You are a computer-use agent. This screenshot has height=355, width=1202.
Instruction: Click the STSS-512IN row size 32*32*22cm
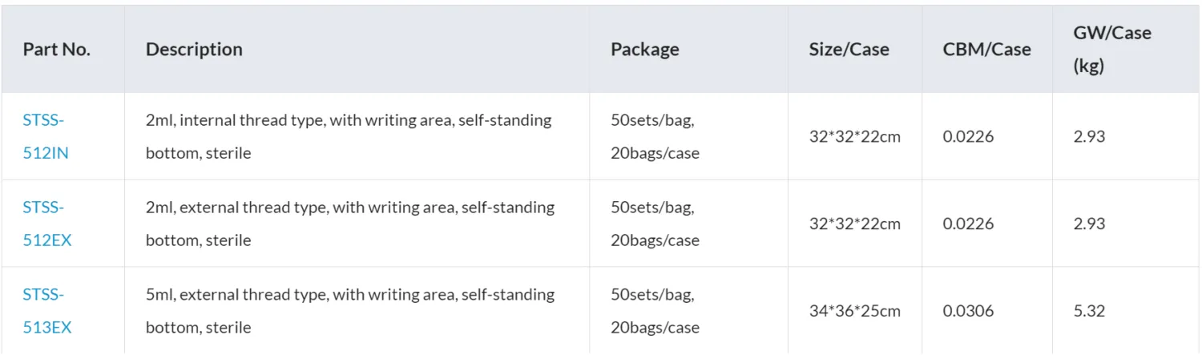click(854, 136)
